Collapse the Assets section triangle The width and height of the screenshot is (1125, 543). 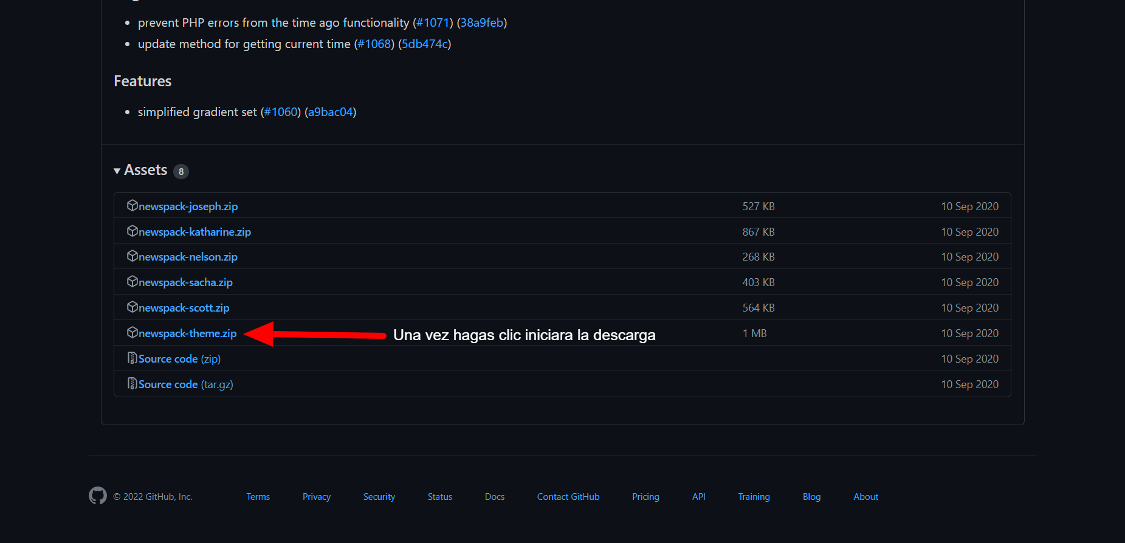pyautogui.click(x=117, y=171)
